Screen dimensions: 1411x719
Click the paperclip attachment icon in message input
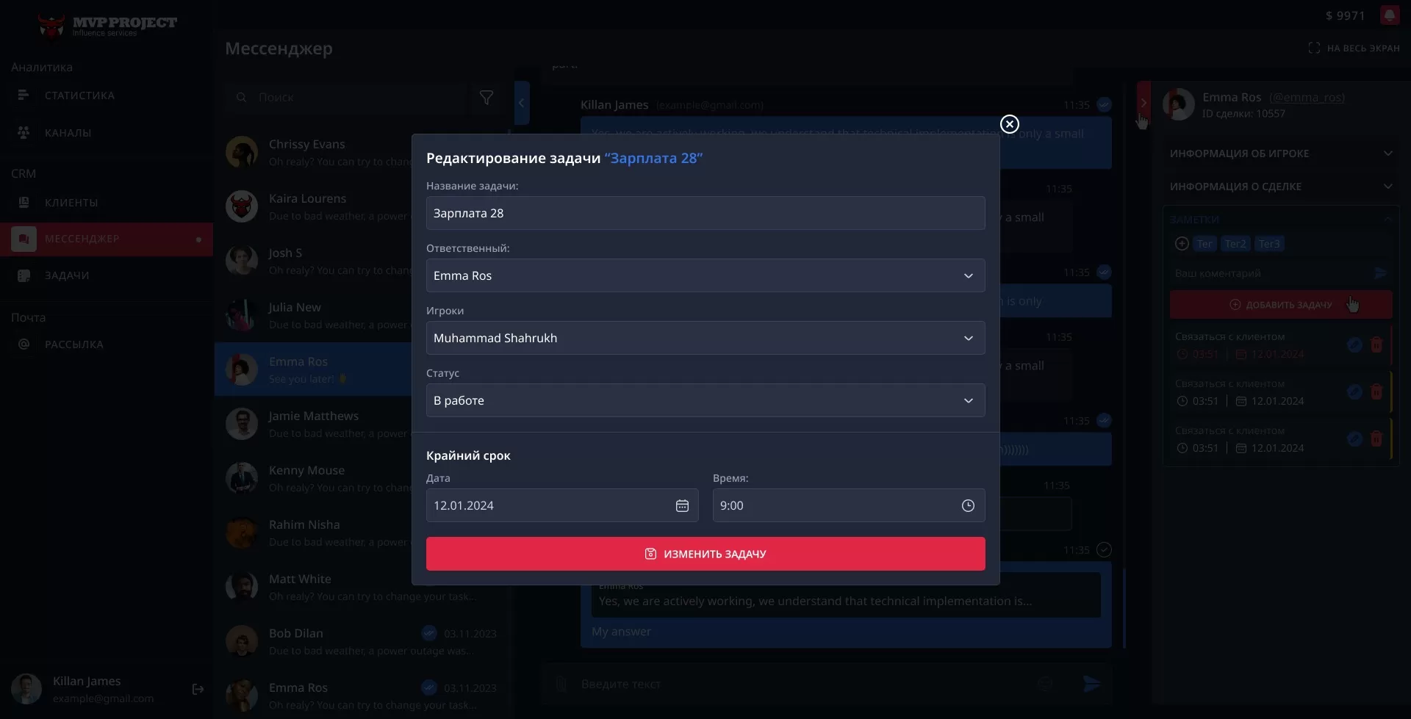coord(561,684)
